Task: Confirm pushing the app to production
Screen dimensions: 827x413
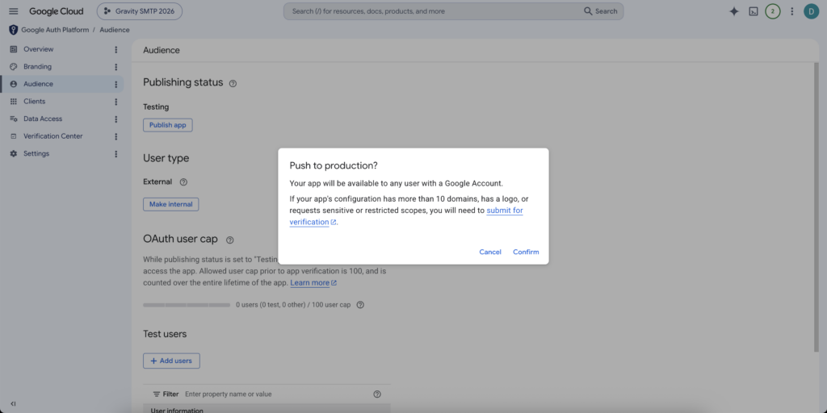Action: pyautogui.click(x=526, y=252)
